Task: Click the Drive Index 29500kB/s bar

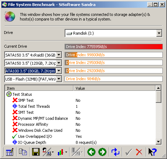Action: [x=114, y=63]
